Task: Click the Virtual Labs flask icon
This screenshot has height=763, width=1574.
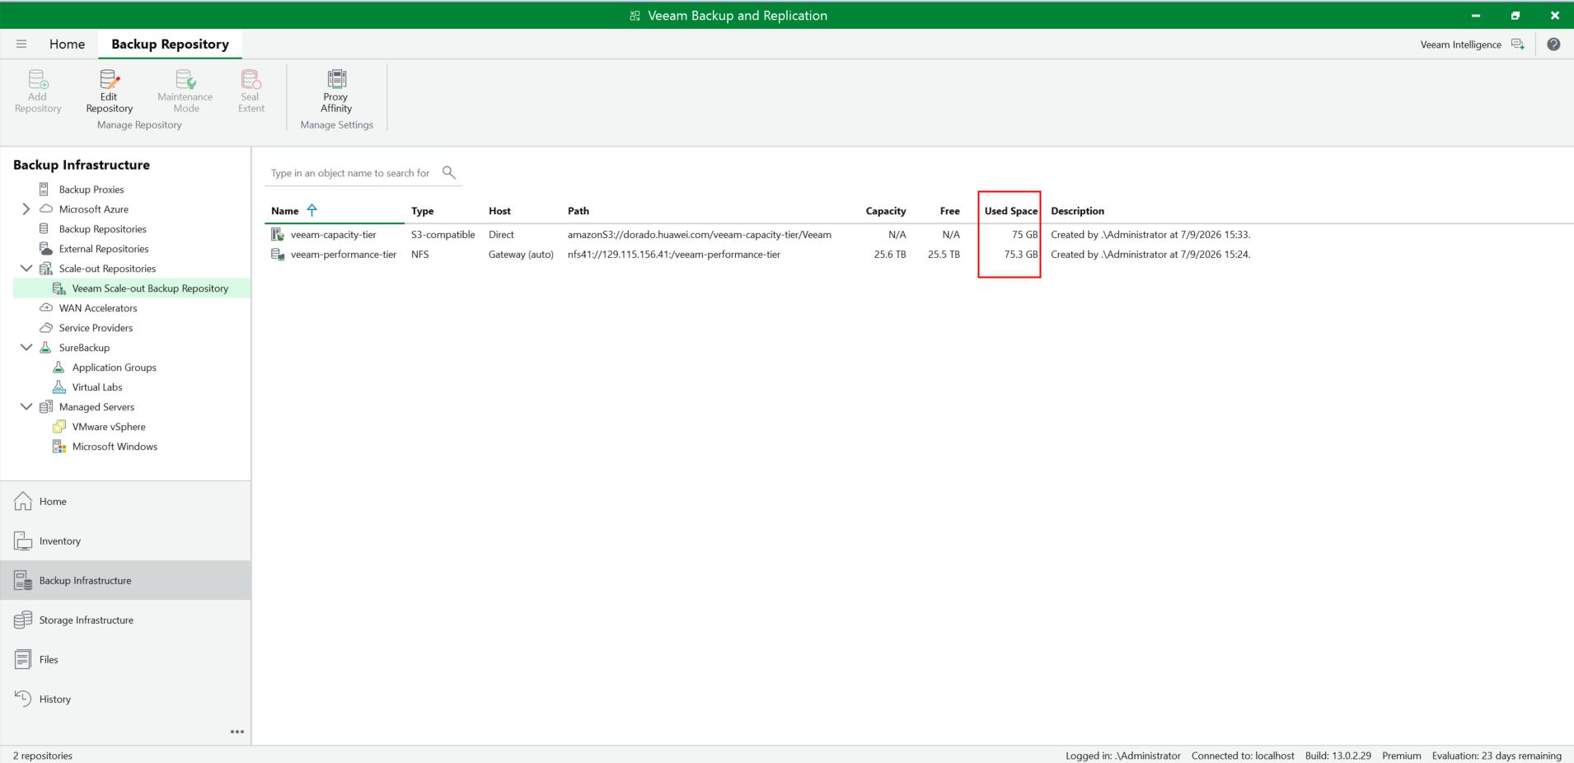Action: click(59, 387)
